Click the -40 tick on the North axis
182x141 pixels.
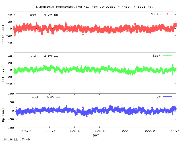(9, 43)
